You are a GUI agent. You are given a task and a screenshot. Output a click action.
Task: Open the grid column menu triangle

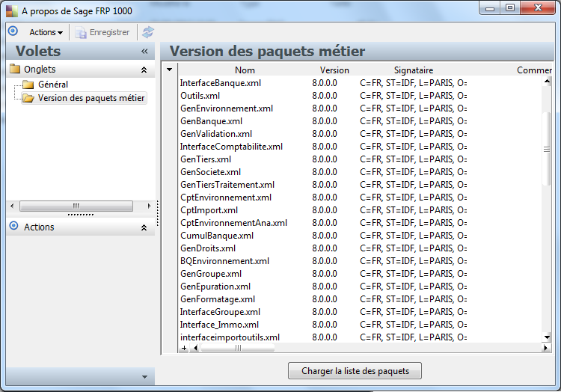coord(170,70)
